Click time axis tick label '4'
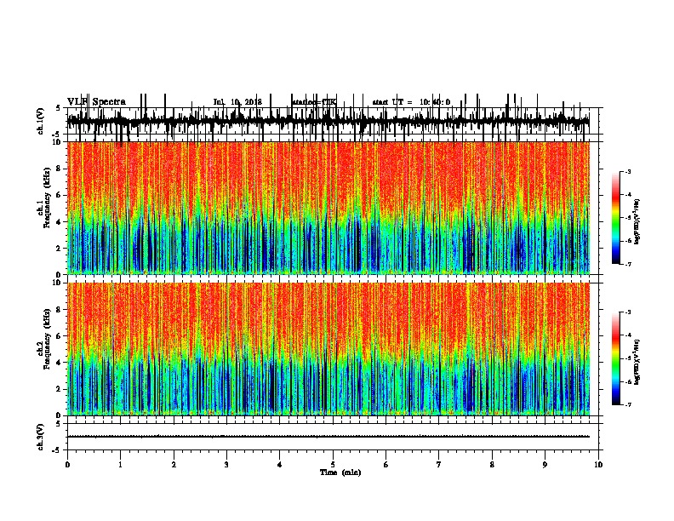The width and height of the screenshot is (674, 521). (x=280, y=465)
